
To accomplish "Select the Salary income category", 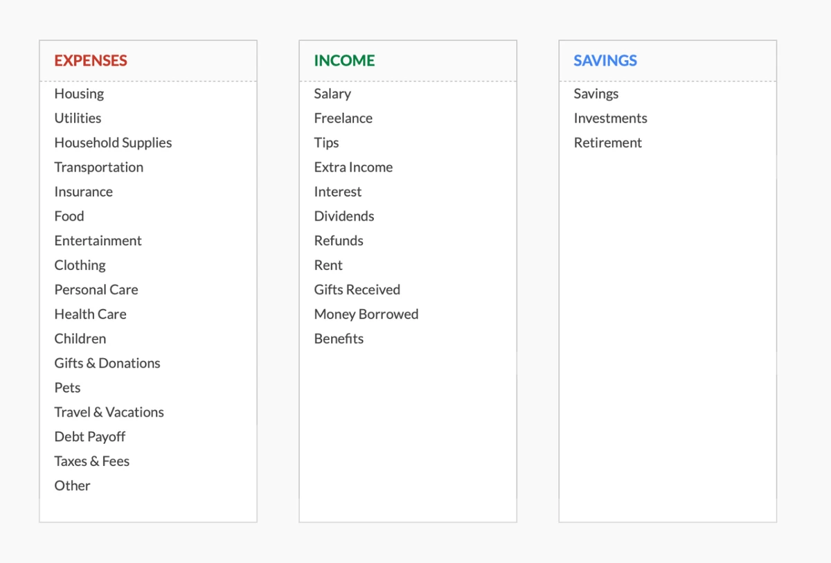I will pyautogui.click(x=332, y=93).
